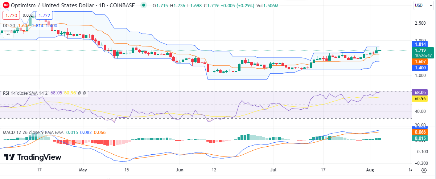
Task: Click the Aug date axis label
Action: coord(370,170)
